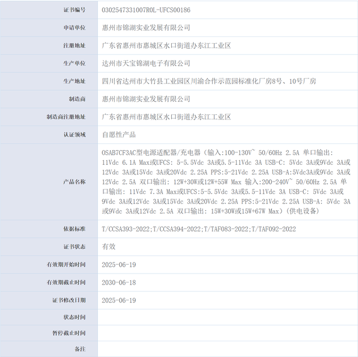Screen dimensions: 358x357
Task: Click the 注册地址 label cell
Action: point(49,45)
